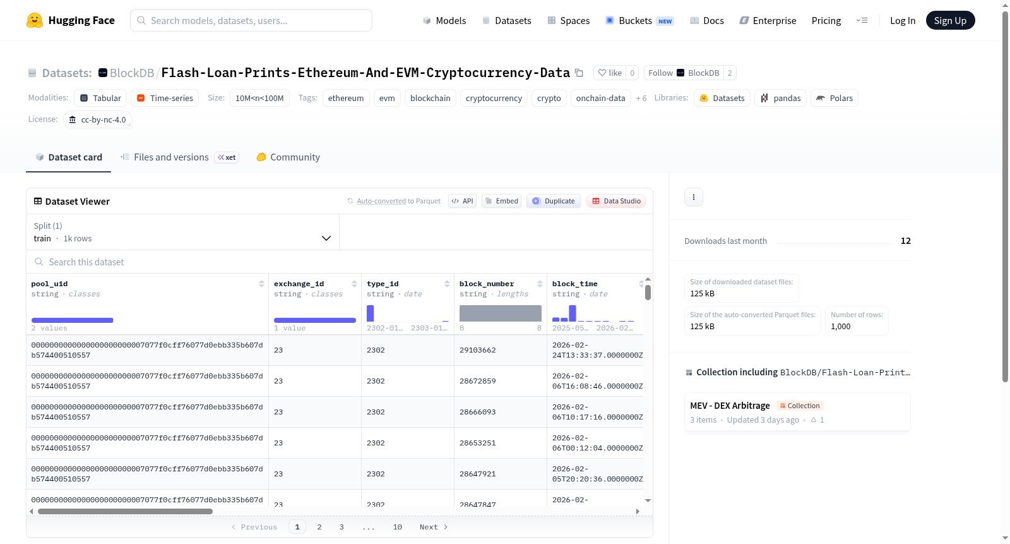
Task: Sort the type_id column
Action: tap(447, 284)
